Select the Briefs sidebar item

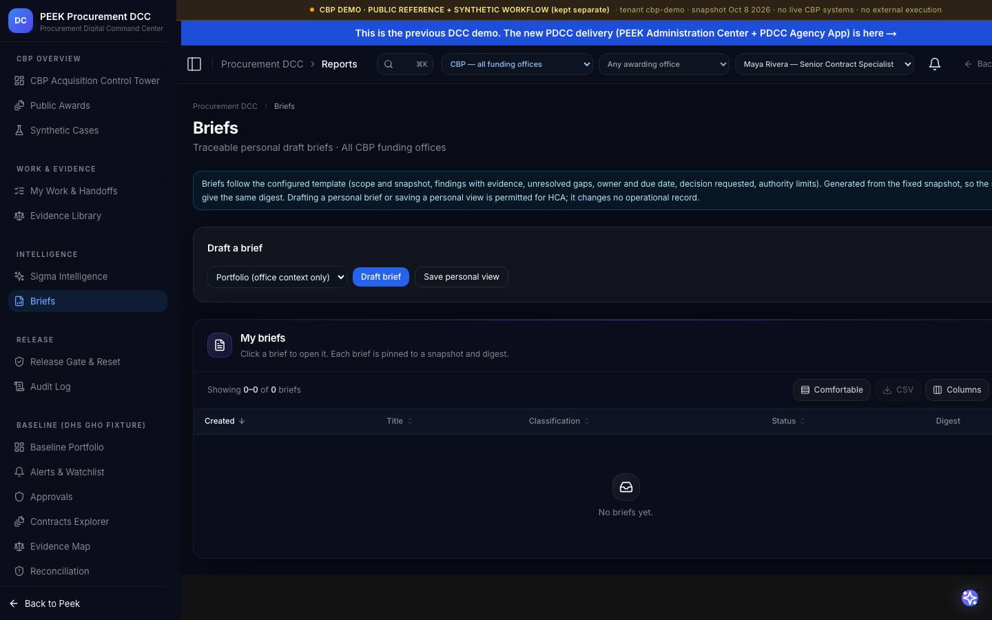[87, 301]
